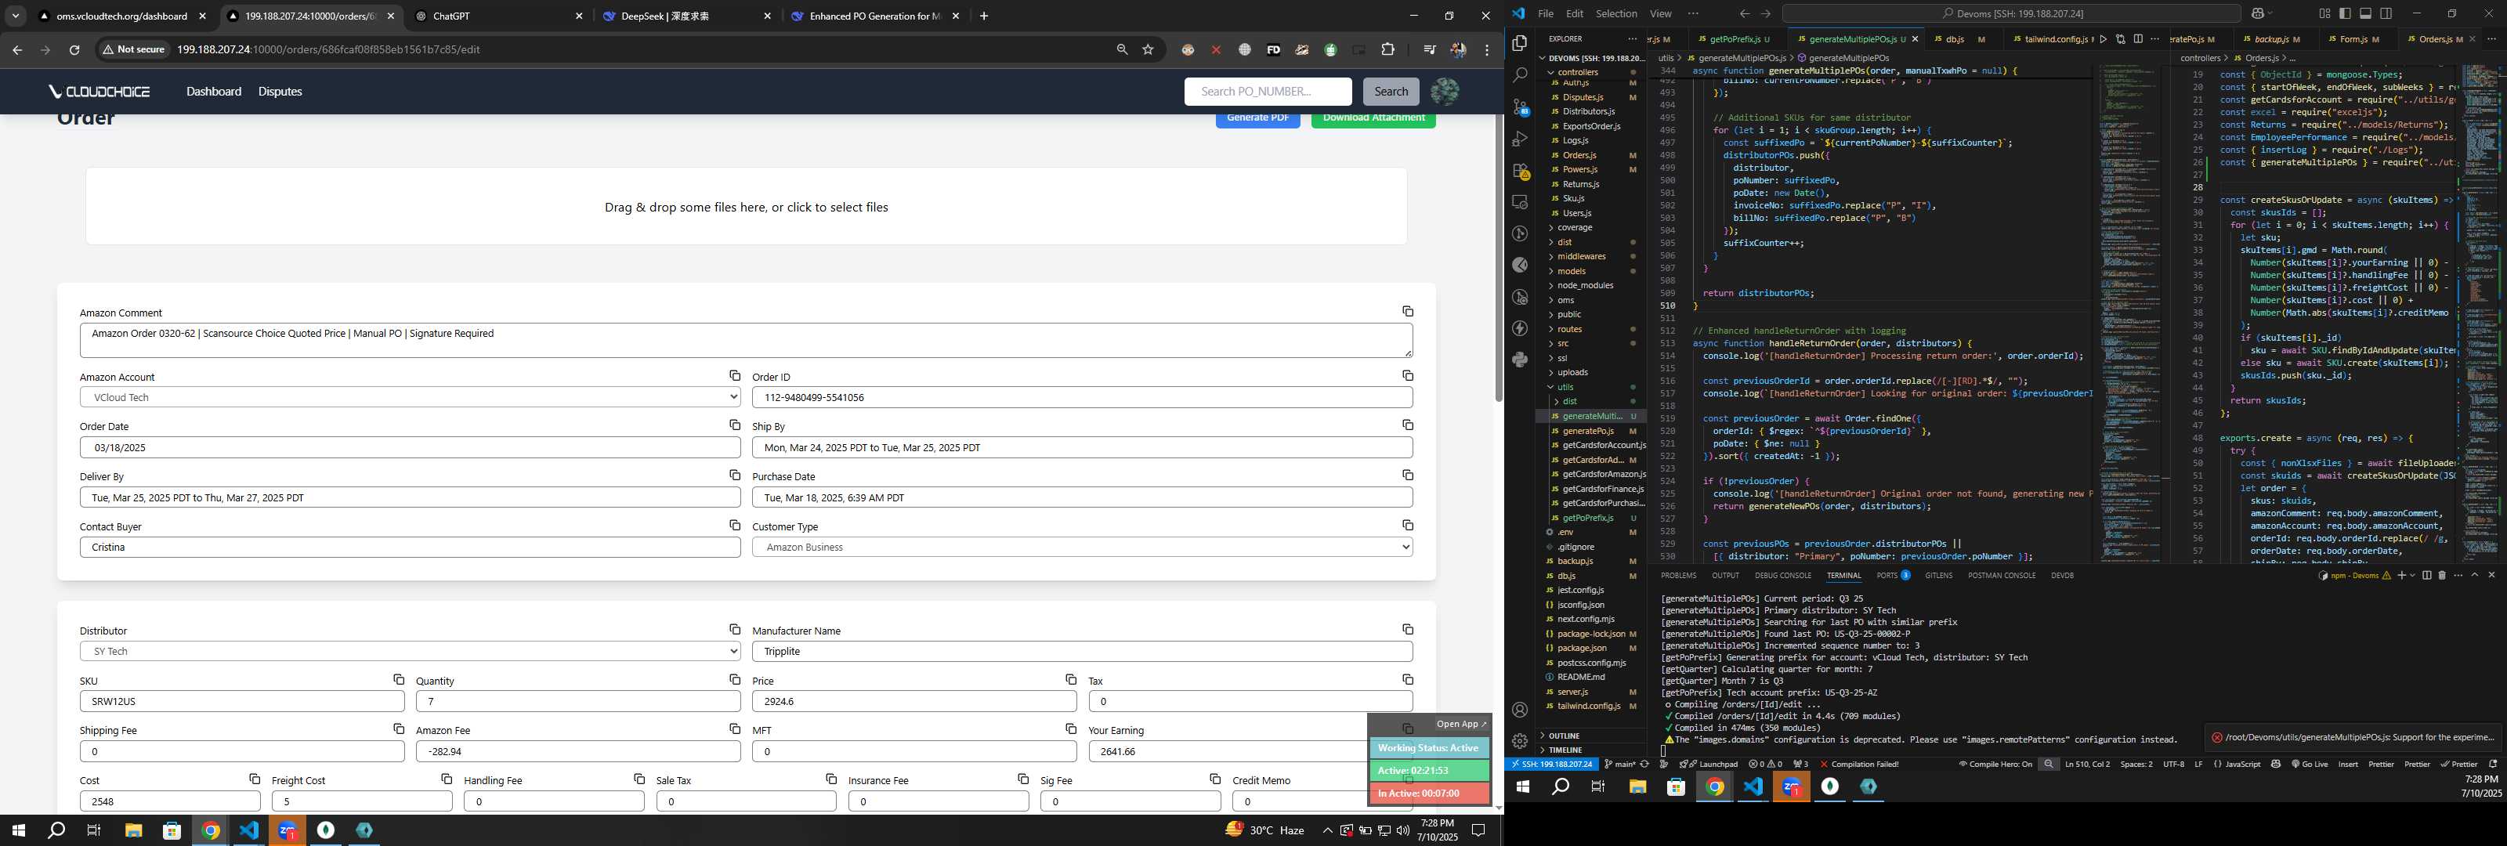Toggle the bottom Panel layout in VS Code
The image size is (2507, 846).
click(x=2365, y=13)
